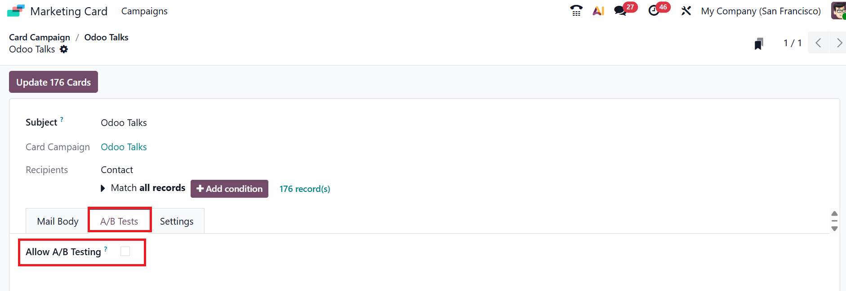Image resolution: width=846 pixels, height=291 pixels.
Task: Click the bookmark icon near pager
Action: pyautogui.click(x=759, y=43)
